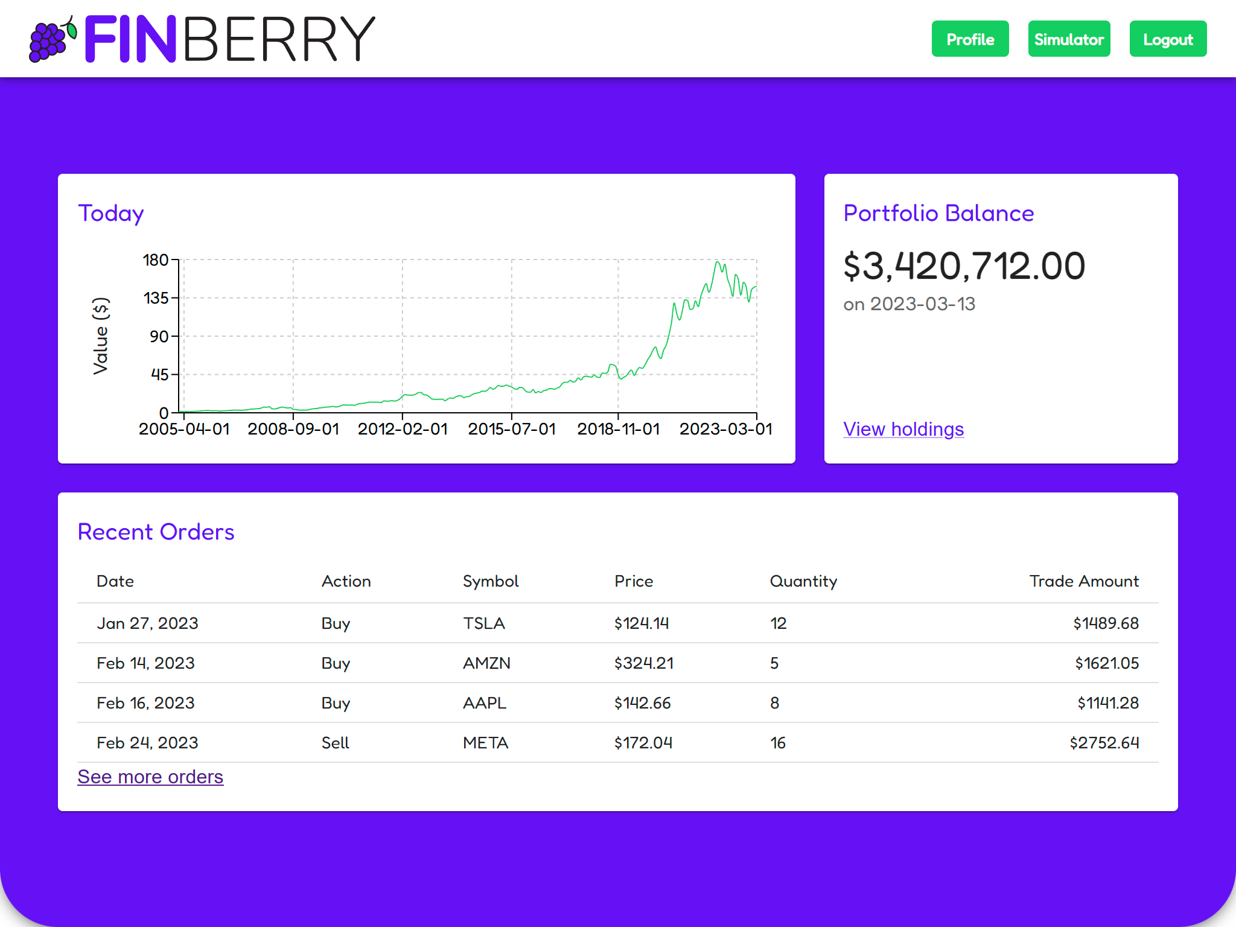Select the TSLA buy order row
The image size is (1236, 927).
tap(604, 623)
